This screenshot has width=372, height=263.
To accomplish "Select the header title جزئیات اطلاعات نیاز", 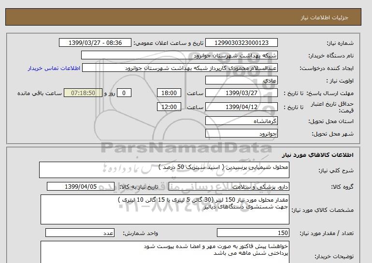I will tap(324, 17).
